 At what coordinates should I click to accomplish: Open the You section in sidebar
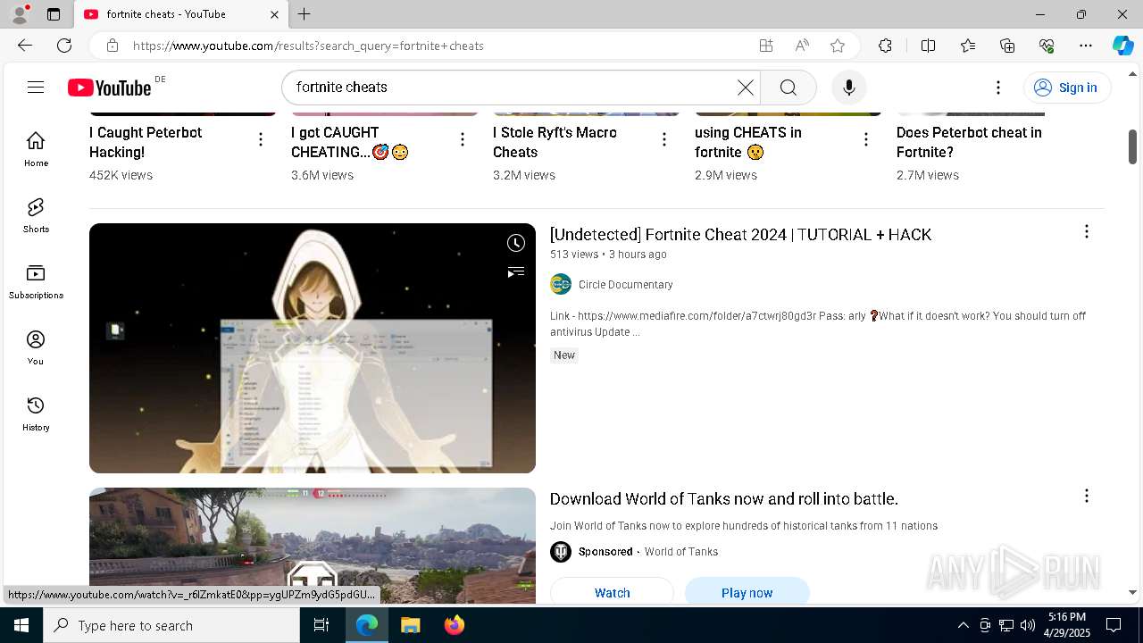click(x=36, y=347)
